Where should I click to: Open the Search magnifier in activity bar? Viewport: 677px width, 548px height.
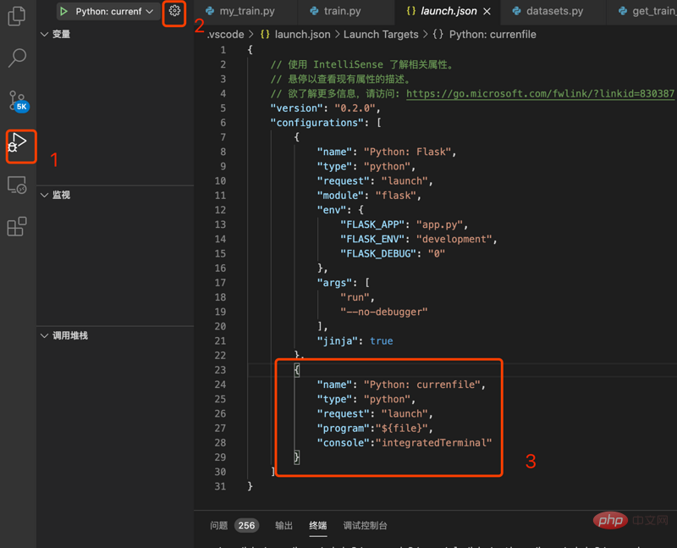[x=17, y=58]
